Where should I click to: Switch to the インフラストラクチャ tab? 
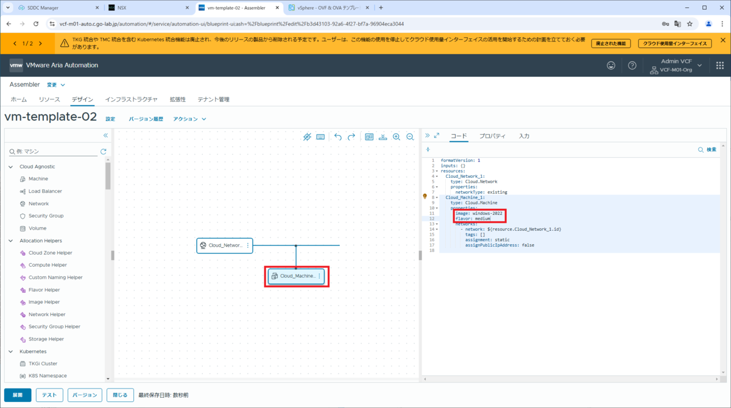click(131, 99)
